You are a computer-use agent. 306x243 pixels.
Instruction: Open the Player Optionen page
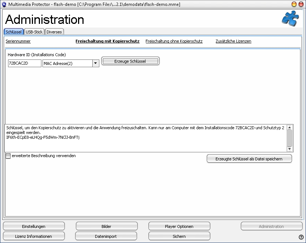179,226
